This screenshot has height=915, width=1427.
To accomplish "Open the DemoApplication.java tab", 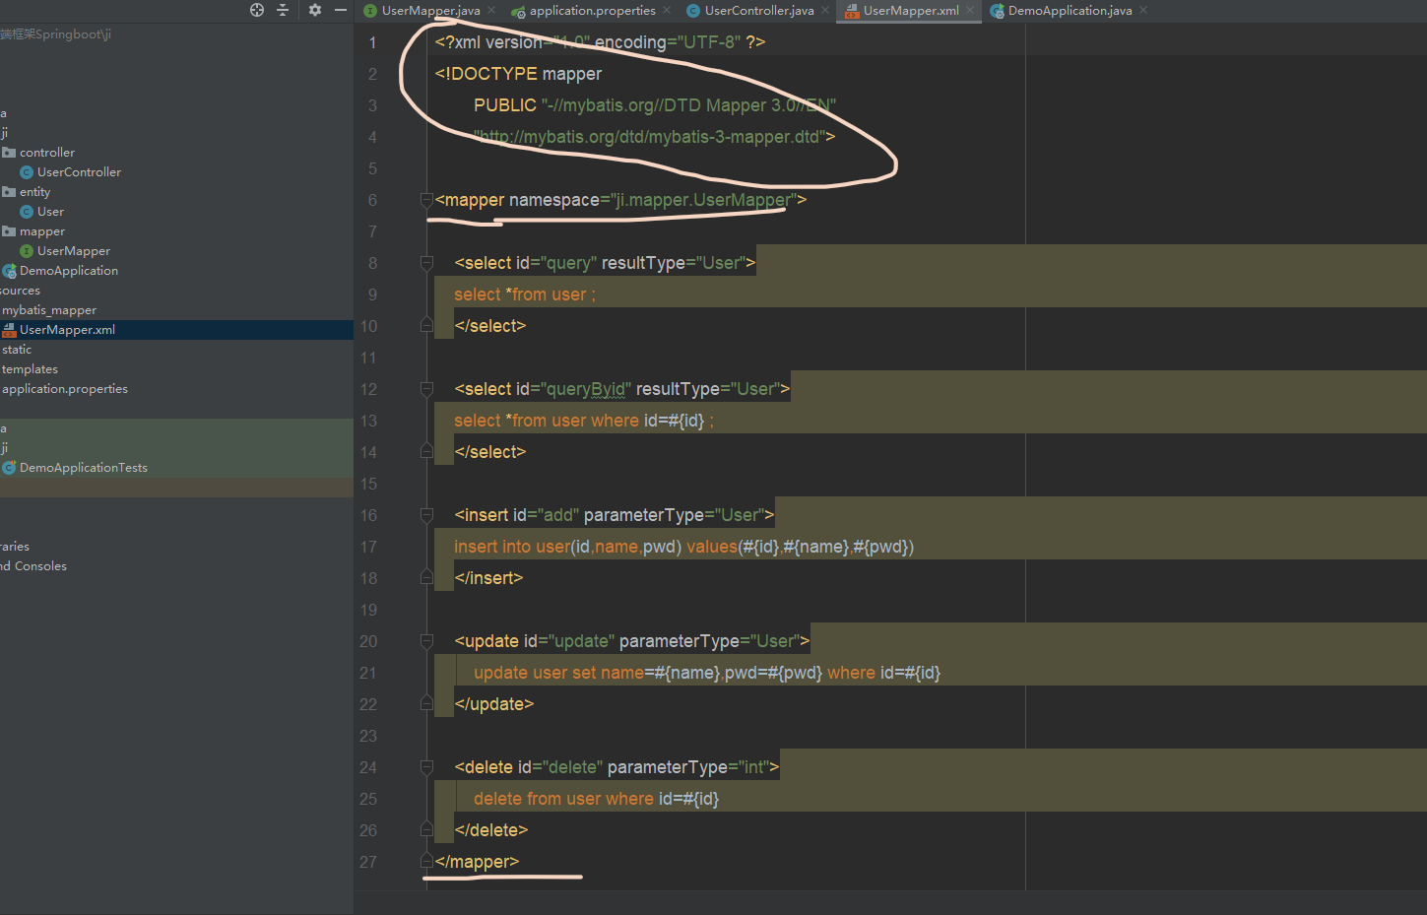I will click(1070, 11).
